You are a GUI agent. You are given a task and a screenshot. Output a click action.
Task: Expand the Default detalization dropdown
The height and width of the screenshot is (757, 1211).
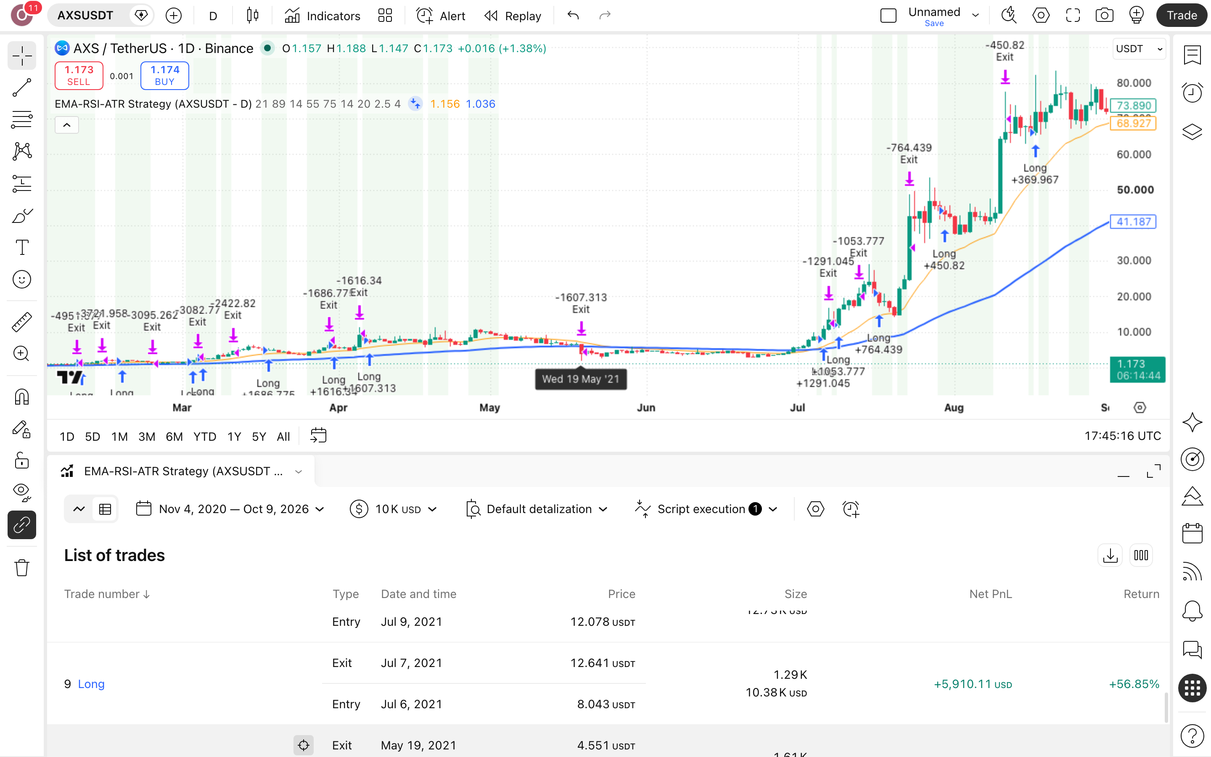[x=537, y=509]
